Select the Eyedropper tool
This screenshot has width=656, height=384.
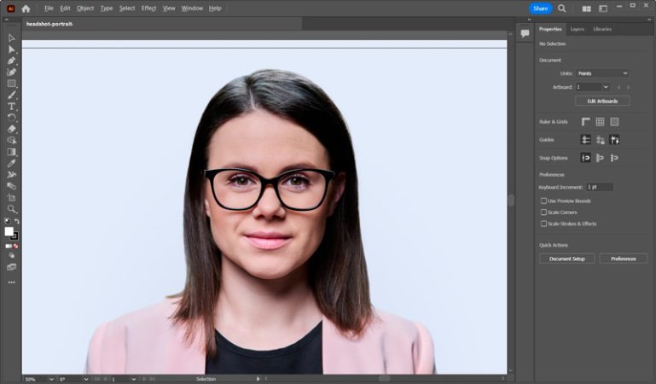coord(11,163)
